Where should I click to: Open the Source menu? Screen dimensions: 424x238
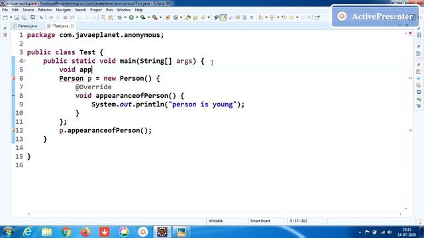(x=28, y=10)
